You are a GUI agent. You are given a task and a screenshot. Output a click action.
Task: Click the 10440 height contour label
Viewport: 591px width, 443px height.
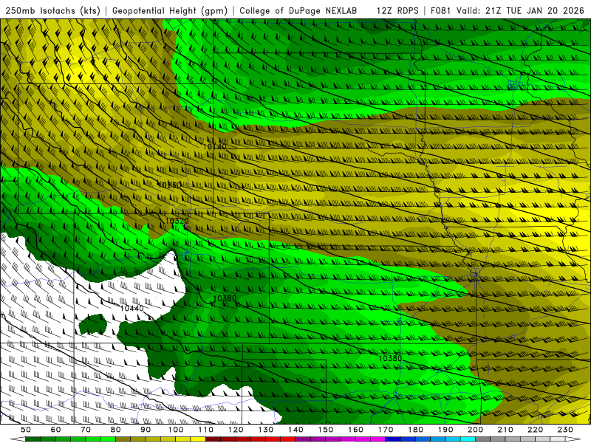[x=132, y=309]
